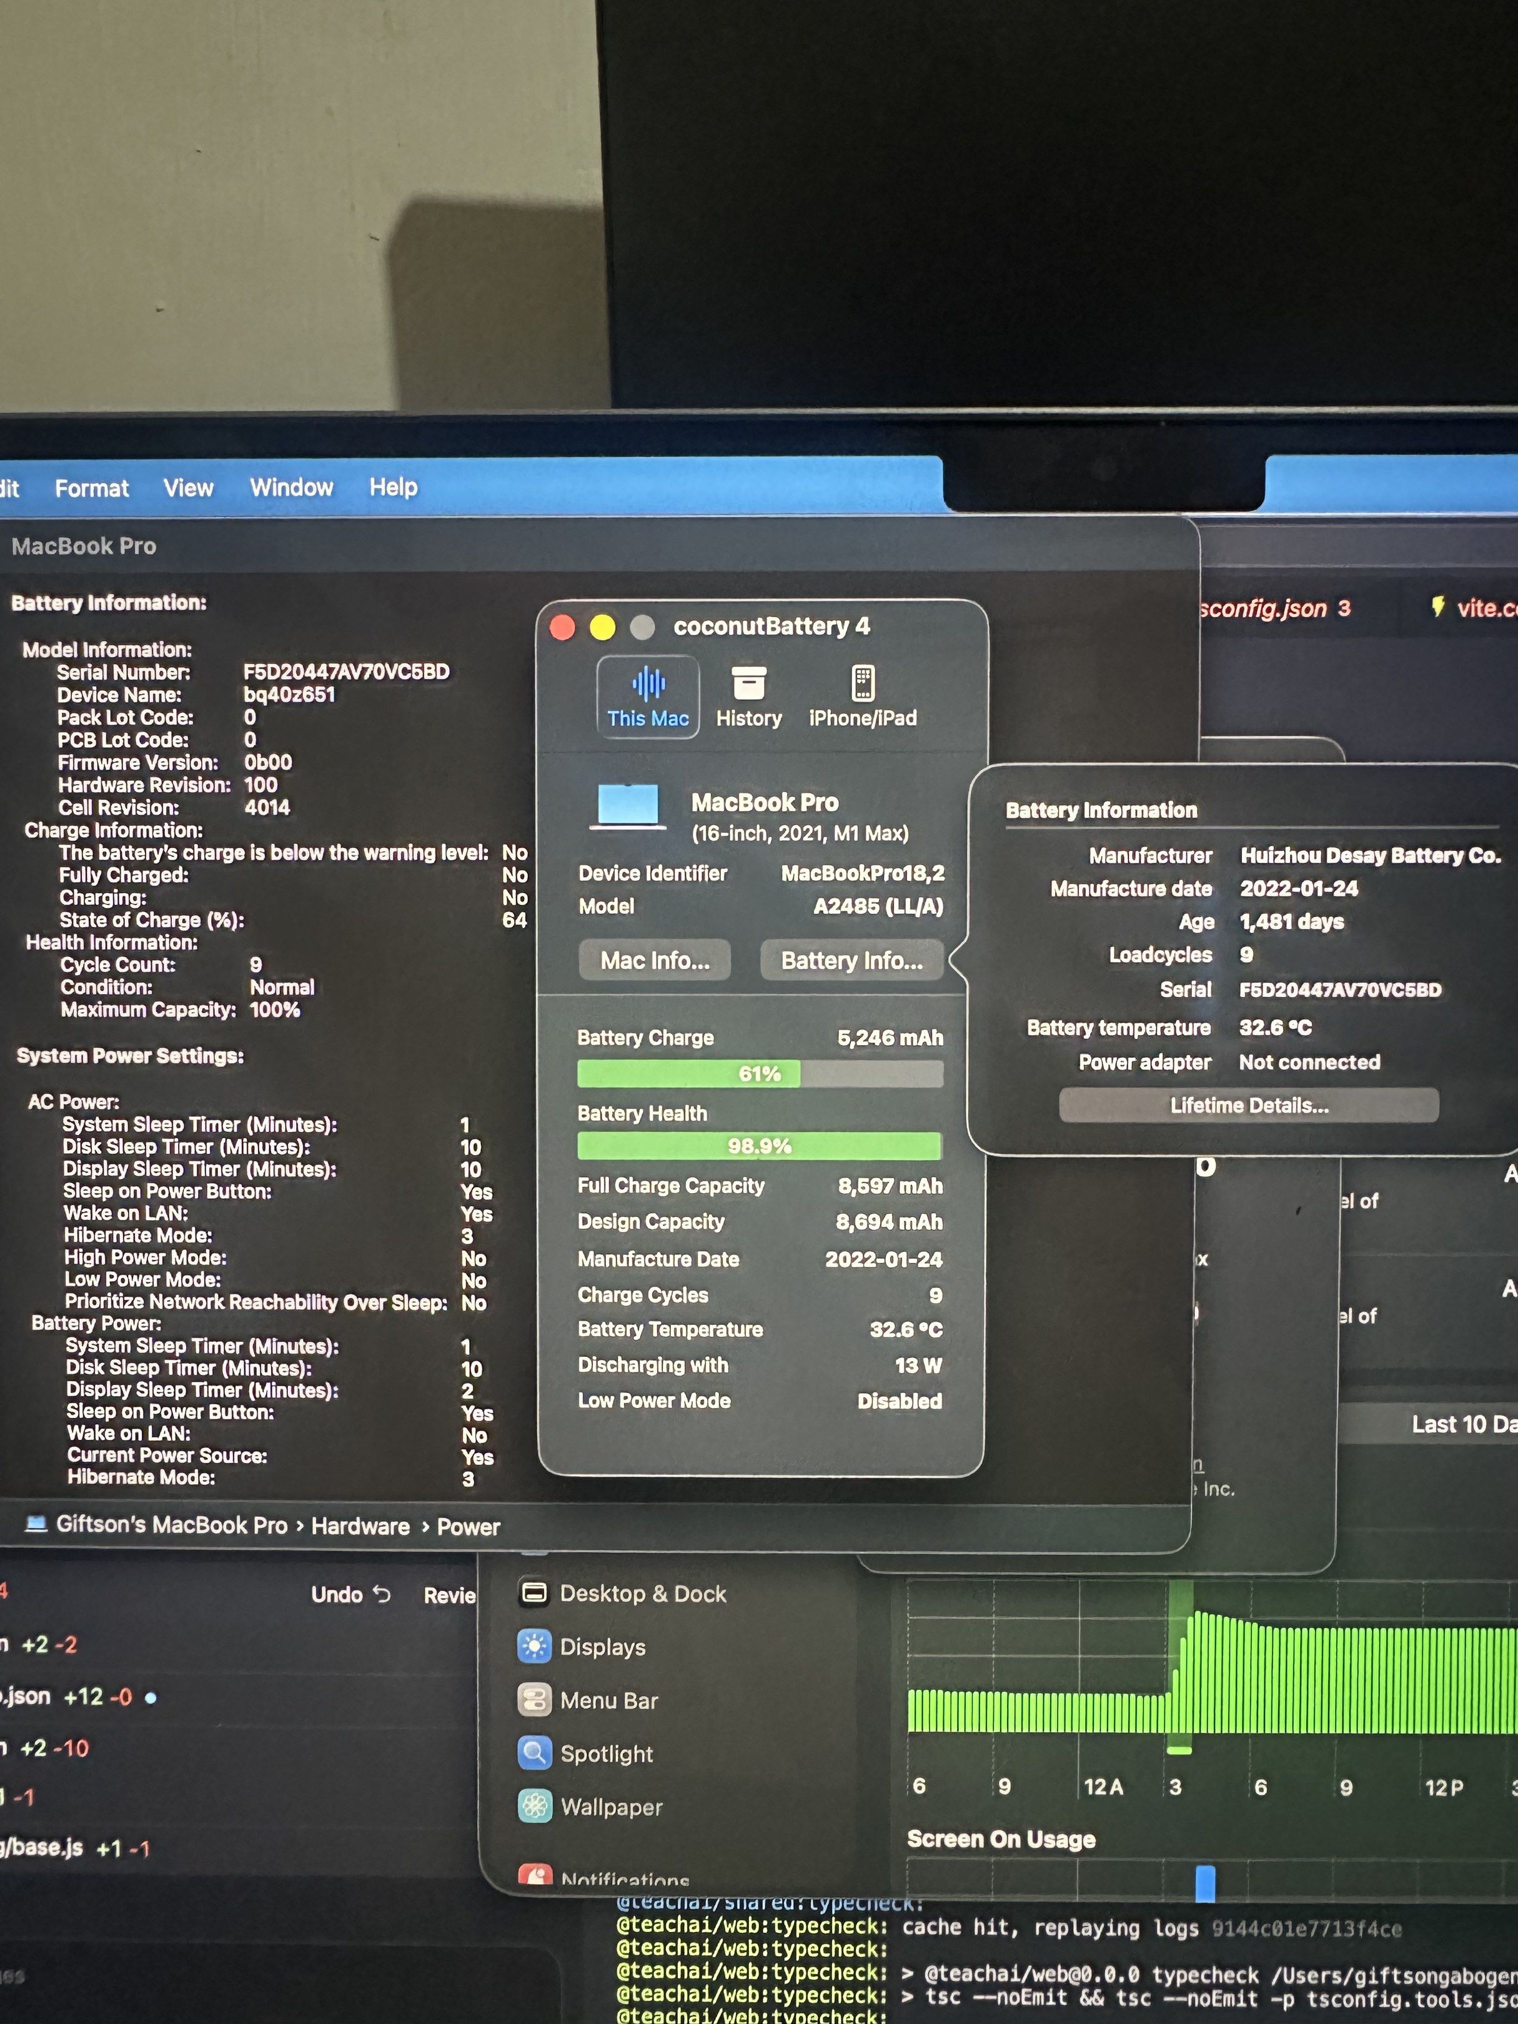This screenshot has width=1518, height=2024.
Task: Open the Window menu
Action: [292, 487]
